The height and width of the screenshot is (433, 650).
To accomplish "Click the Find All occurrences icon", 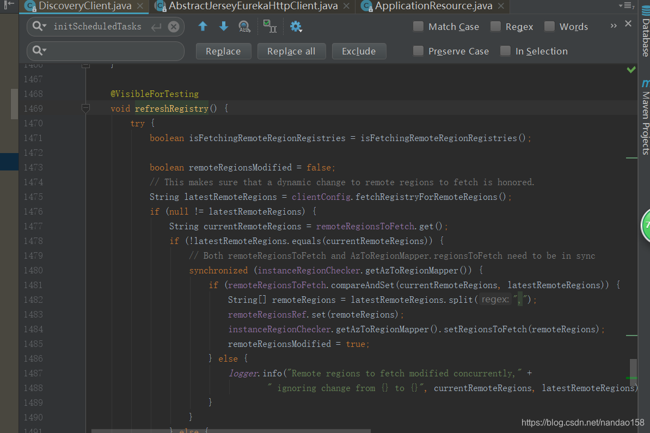I will [244, 27].
